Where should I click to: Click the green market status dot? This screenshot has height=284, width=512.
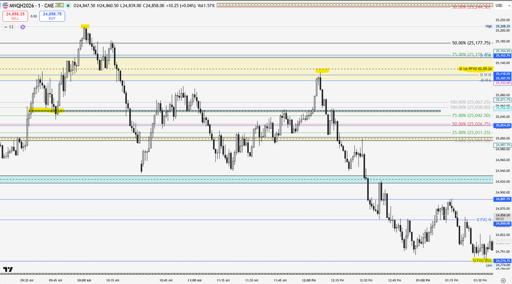pos(68,5)
